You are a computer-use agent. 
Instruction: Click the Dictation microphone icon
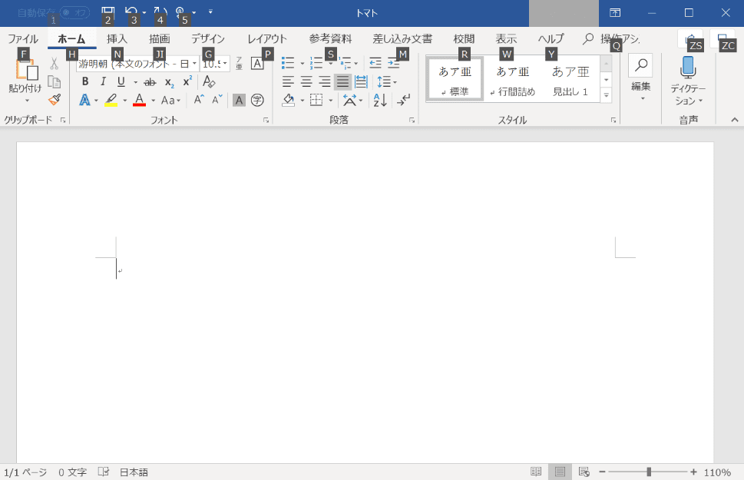coord(687,68)
